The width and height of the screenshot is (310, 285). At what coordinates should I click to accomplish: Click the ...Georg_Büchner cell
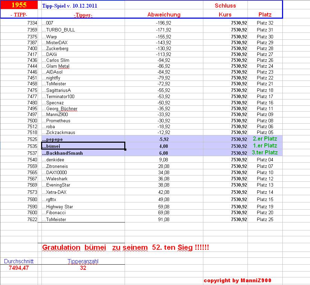pos(83,109)
